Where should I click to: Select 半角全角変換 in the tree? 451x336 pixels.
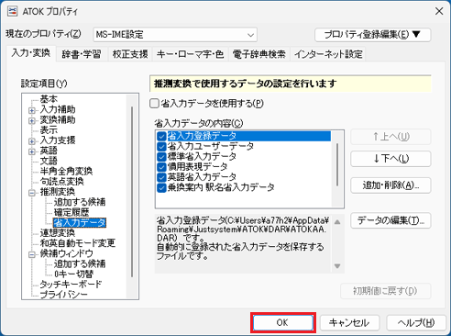click(66, 171)
